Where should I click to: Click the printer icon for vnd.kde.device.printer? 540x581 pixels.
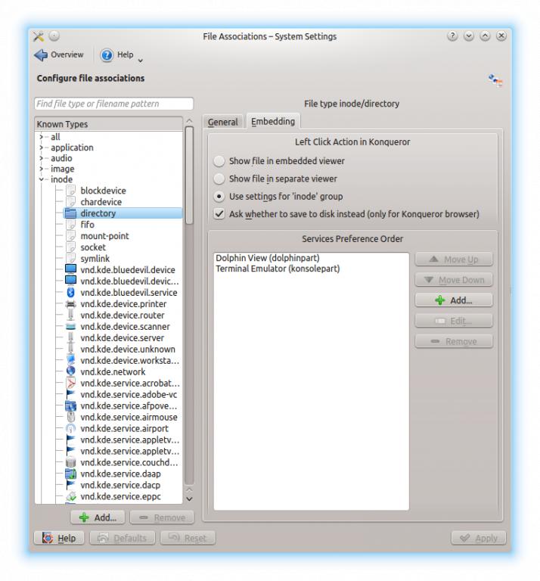tap(70, 304)
